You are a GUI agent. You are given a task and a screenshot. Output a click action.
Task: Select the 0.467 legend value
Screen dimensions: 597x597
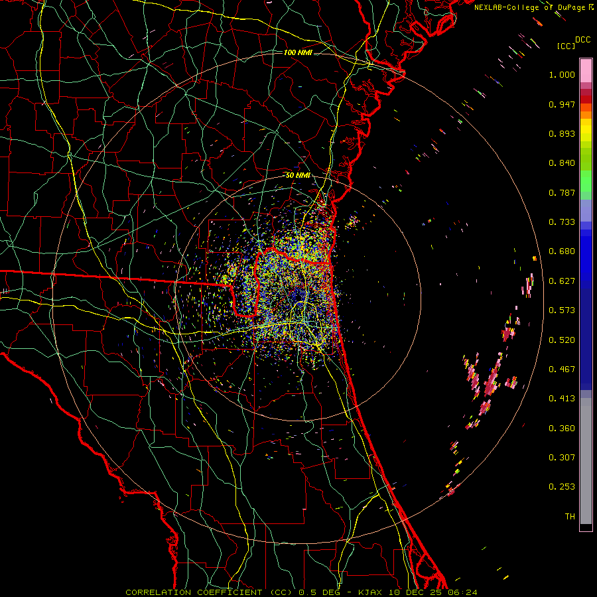point(562,369)
